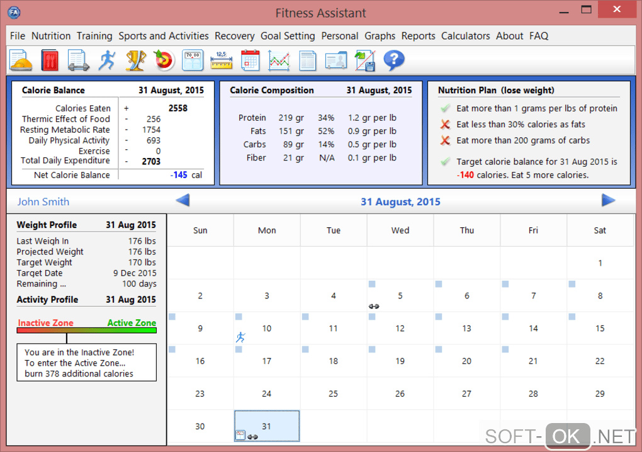Open the red recipe book icon

click(x=50, y=60)
